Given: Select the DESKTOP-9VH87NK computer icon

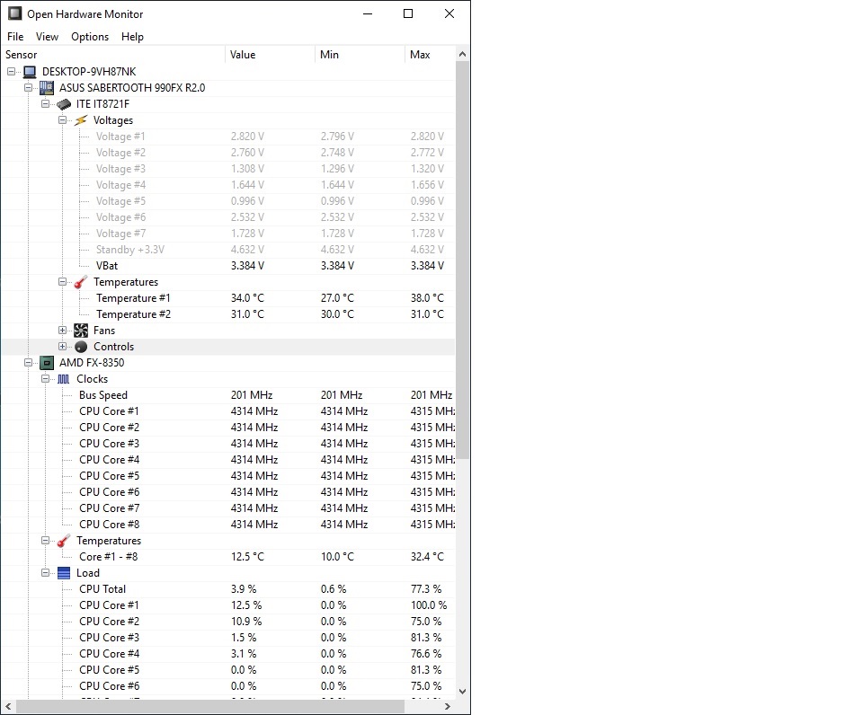Looking at the screenshot, I should pos(31,72).
